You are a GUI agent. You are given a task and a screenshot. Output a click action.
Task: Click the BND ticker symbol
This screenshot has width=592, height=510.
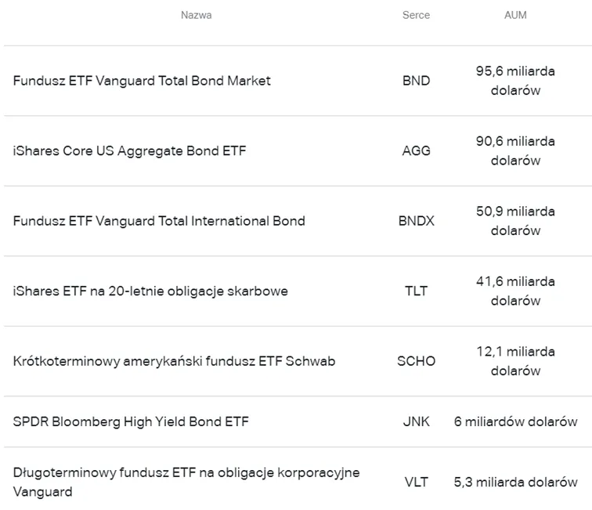(416, 81)
